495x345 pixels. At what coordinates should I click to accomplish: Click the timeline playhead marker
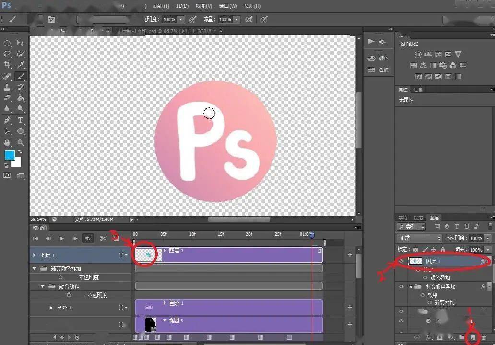click(312, 235)
